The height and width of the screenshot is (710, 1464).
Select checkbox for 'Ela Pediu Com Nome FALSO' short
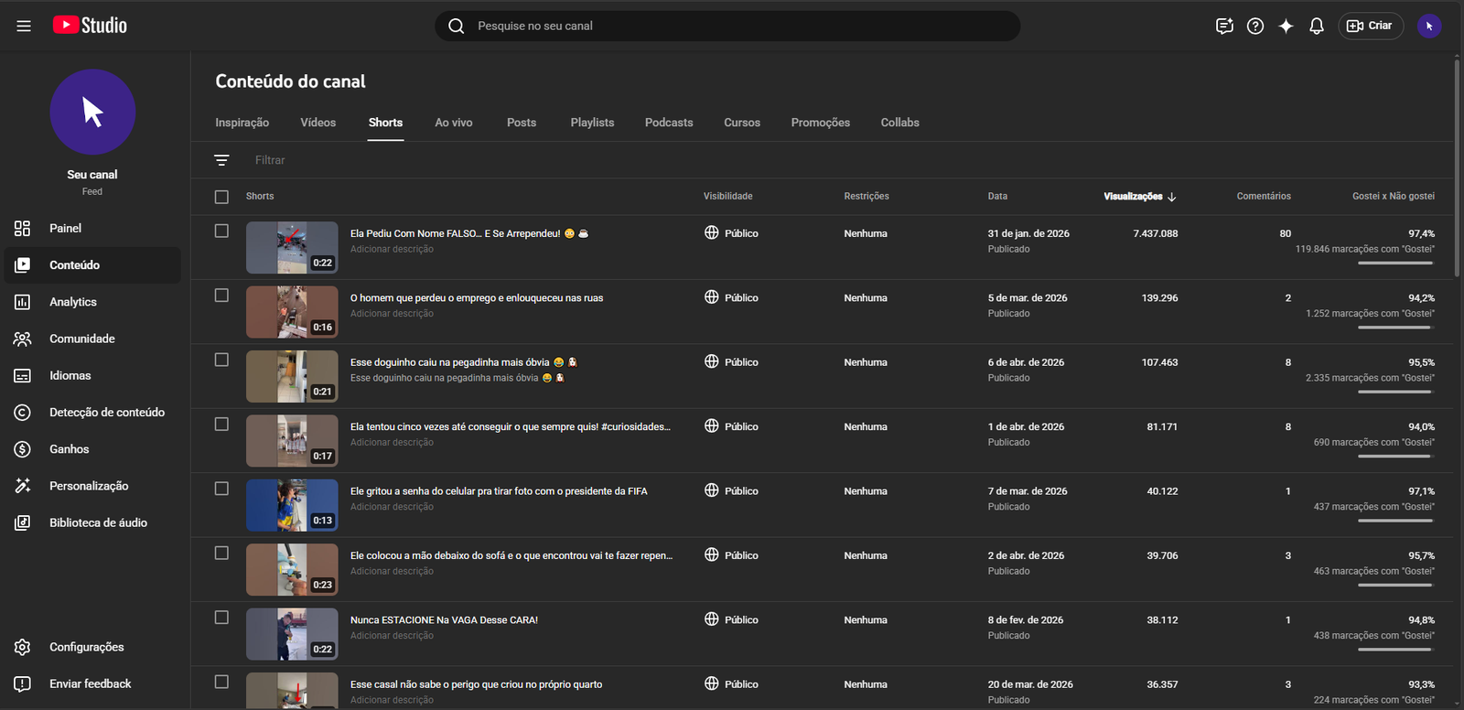pyautogui.click(x=221, y=231)
